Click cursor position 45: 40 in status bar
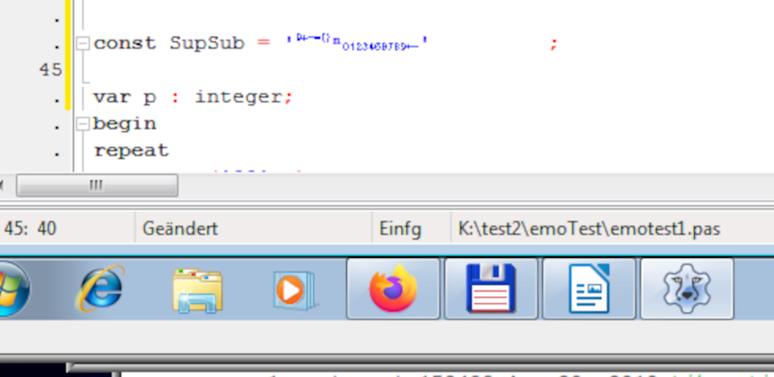Screen dimensions: 774x377 pos(30,229)
